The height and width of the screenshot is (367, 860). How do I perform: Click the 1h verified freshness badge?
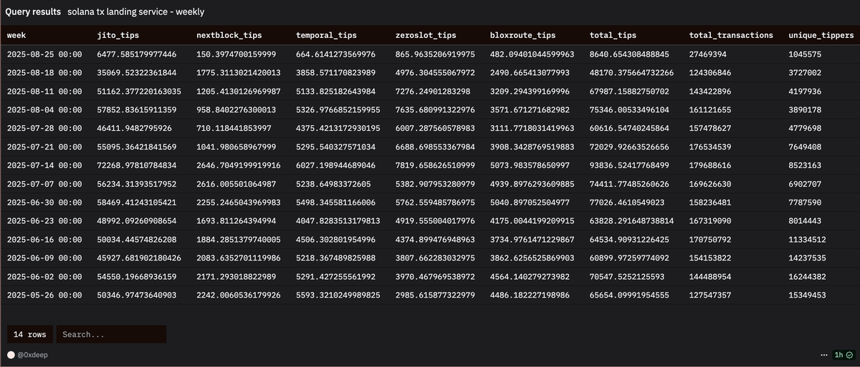pos(843,355)
